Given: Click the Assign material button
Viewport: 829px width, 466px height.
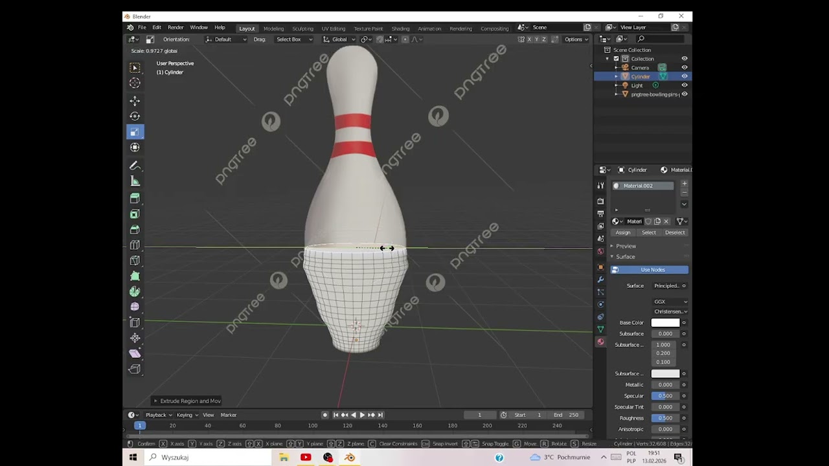Looking at the screenshot, I should pyautogui.click(x=623, y=232).
